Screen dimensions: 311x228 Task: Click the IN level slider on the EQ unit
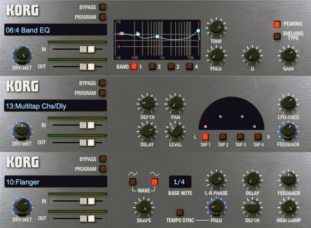click(87, 49)
